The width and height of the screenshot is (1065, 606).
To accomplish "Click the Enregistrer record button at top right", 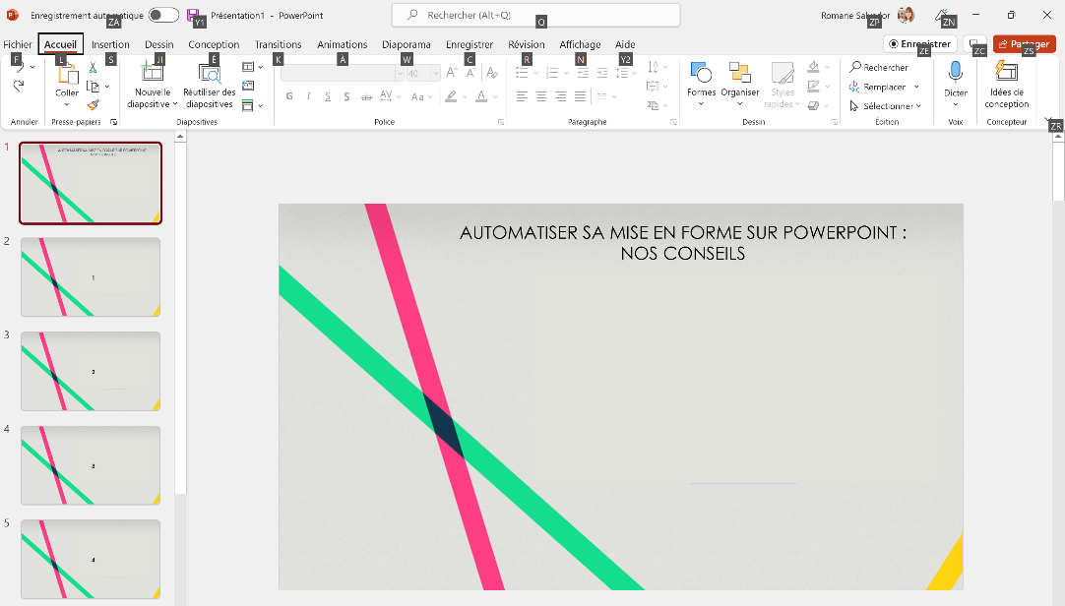I will pos(920,44).
